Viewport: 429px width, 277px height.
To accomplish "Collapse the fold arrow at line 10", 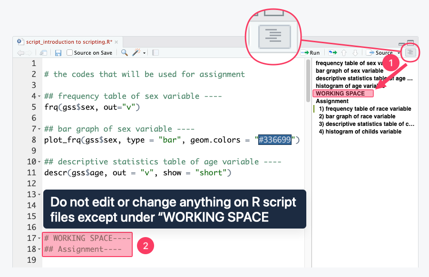I will [x=39, y=162].
